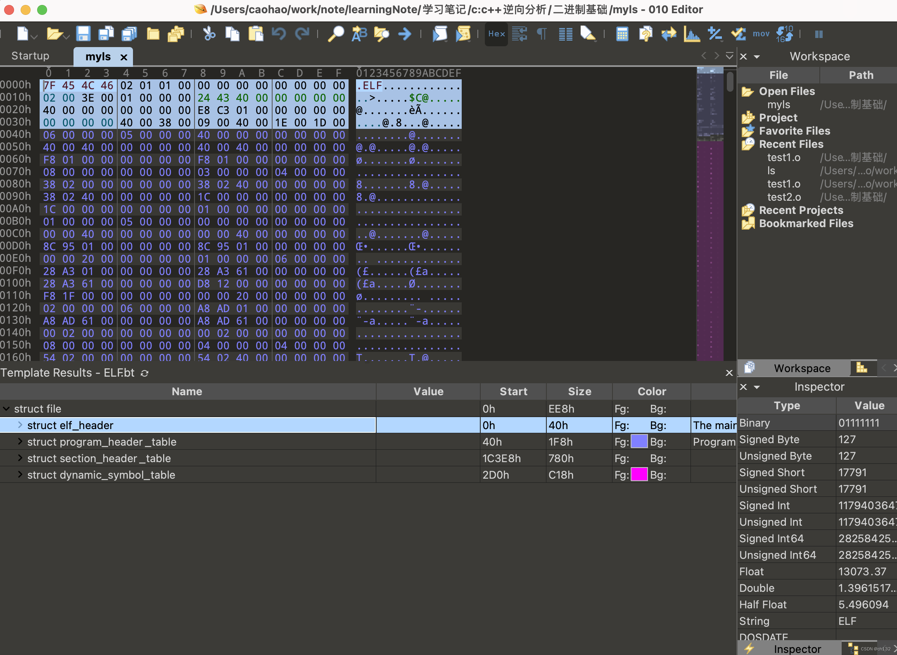The width and height of the screenshot is (897, 655).
Task: Select the ls file in Recent Files
Action: (771, 171)
